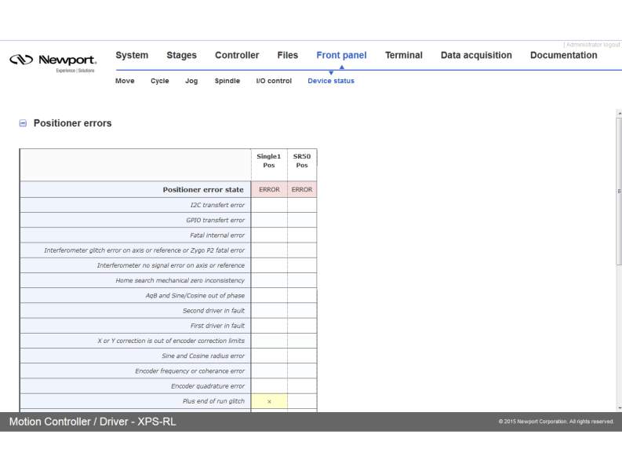
Task: Go to the Files menu
Action: (x=287, y=56)
